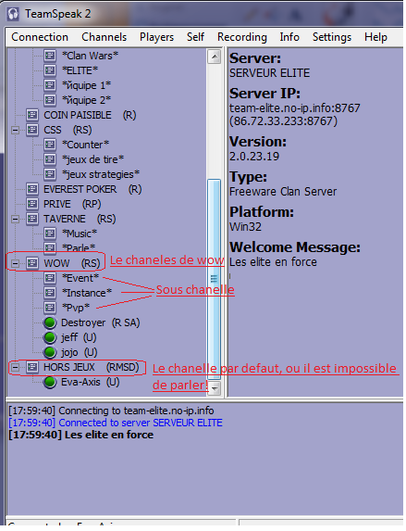Click the channel icon beside WOW
This screenshot has width=406, height=531.
point(32,263)
